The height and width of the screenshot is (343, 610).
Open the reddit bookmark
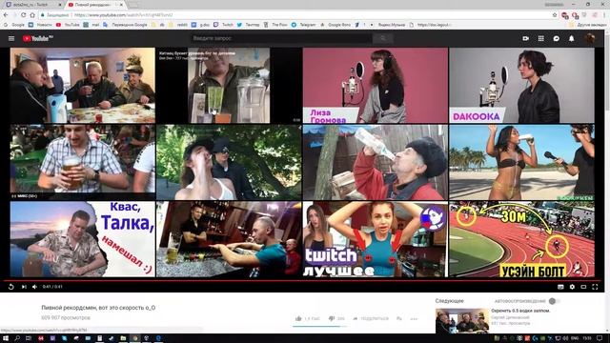(178, 25)
